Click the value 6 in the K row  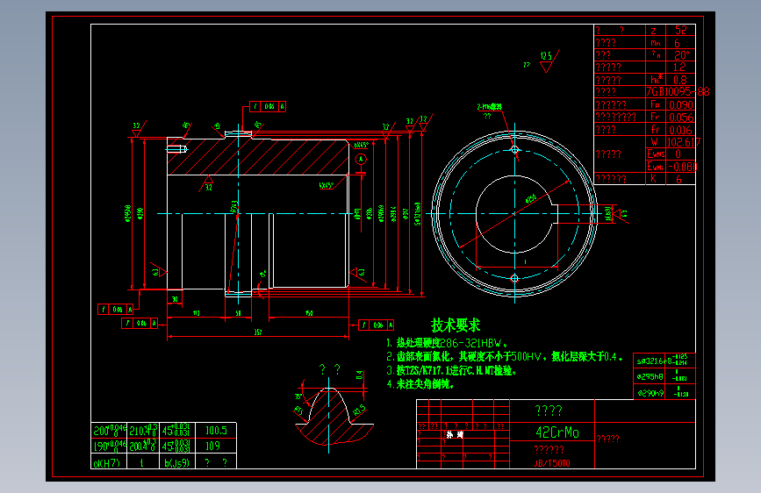(678, 179)
